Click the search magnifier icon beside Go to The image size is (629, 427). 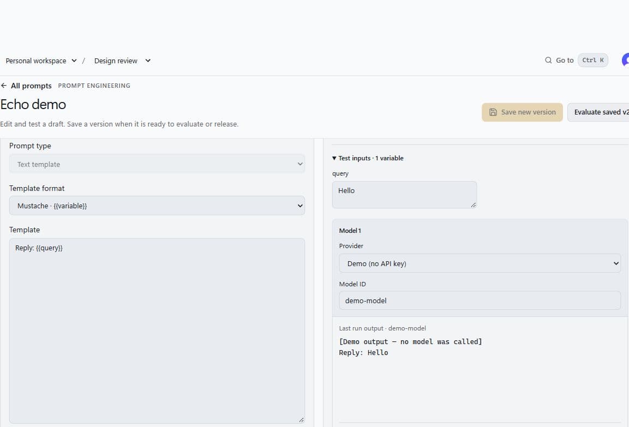point(548,60)
